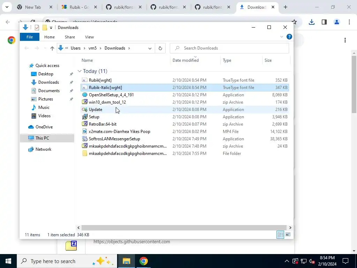Screen dimensions: 357x268
Task: Open the Home ribbon tab
Action: tap(50, 37)
